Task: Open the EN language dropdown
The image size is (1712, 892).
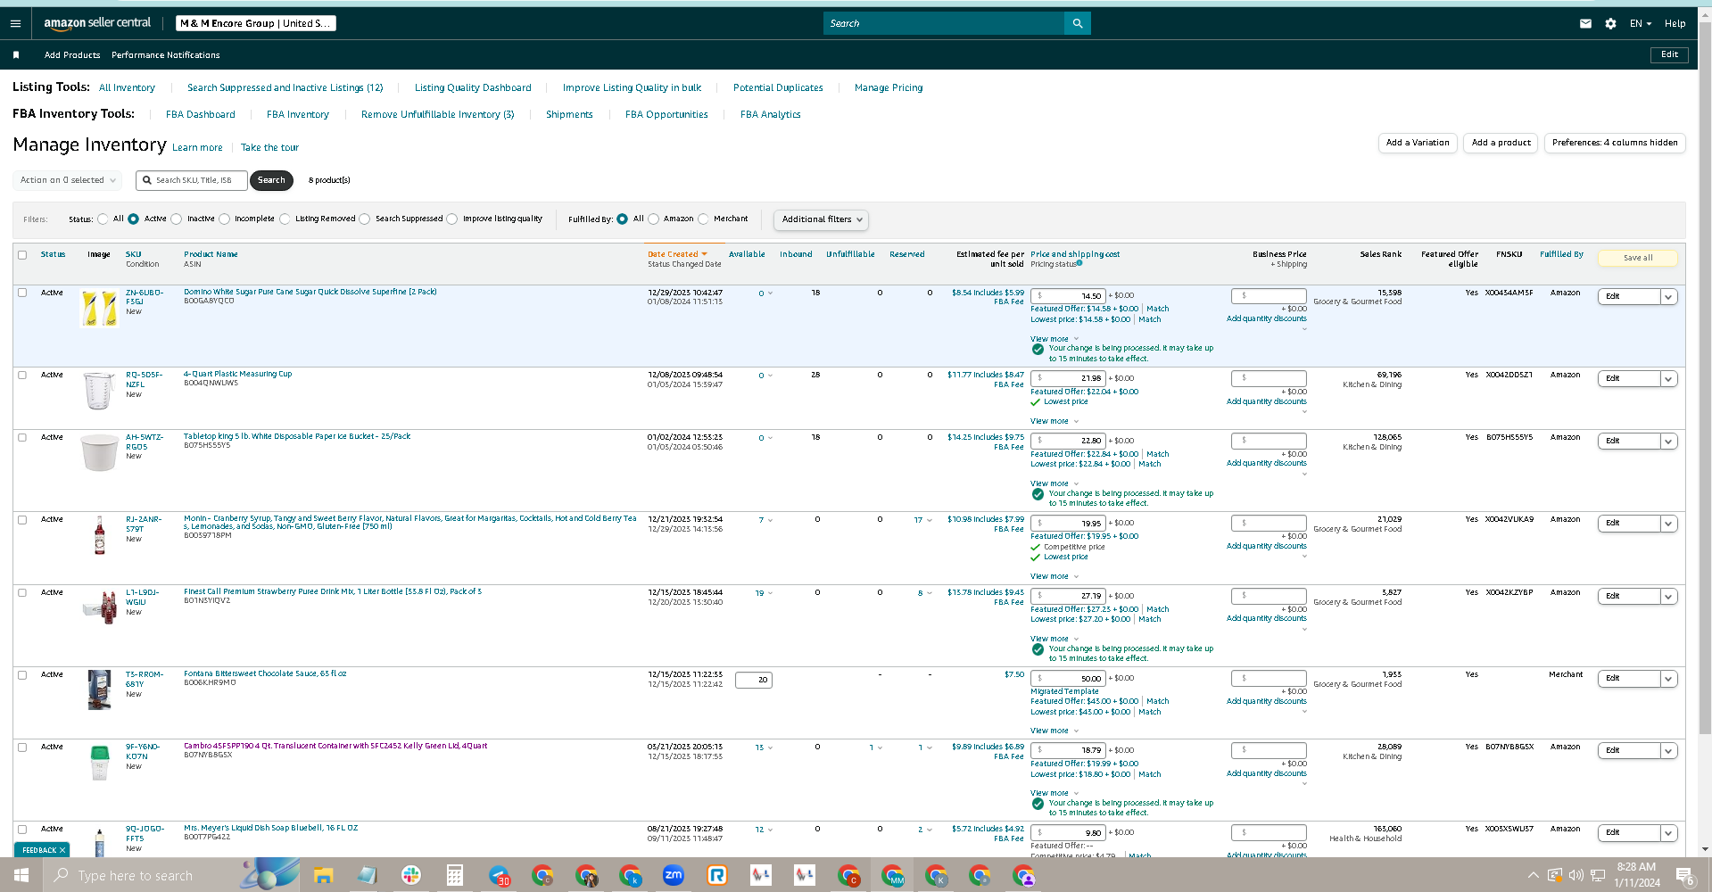Action: 1641,24
